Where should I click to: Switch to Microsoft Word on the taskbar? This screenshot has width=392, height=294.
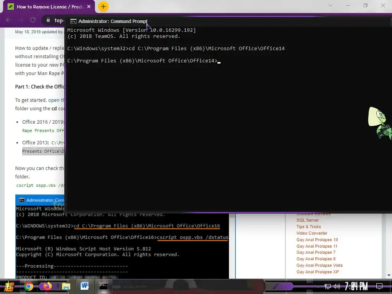85,286
